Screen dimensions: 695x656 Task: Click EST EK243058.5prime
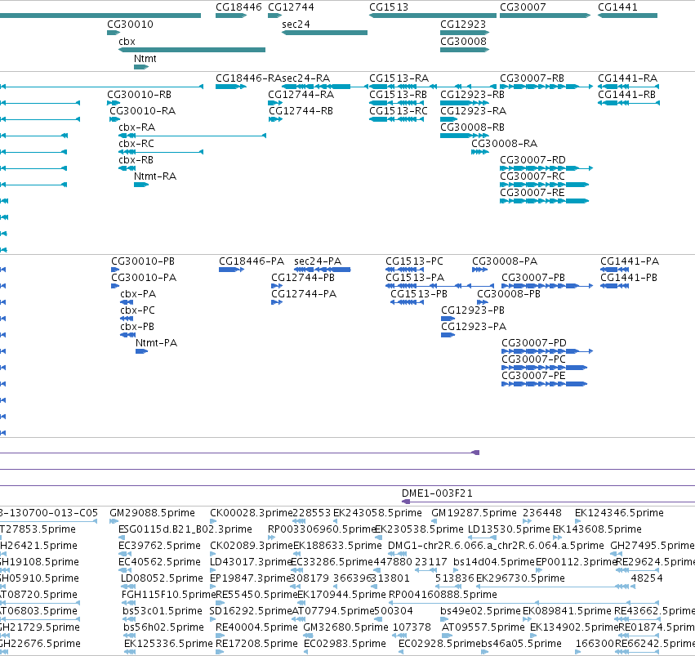[x=377, y=513]
